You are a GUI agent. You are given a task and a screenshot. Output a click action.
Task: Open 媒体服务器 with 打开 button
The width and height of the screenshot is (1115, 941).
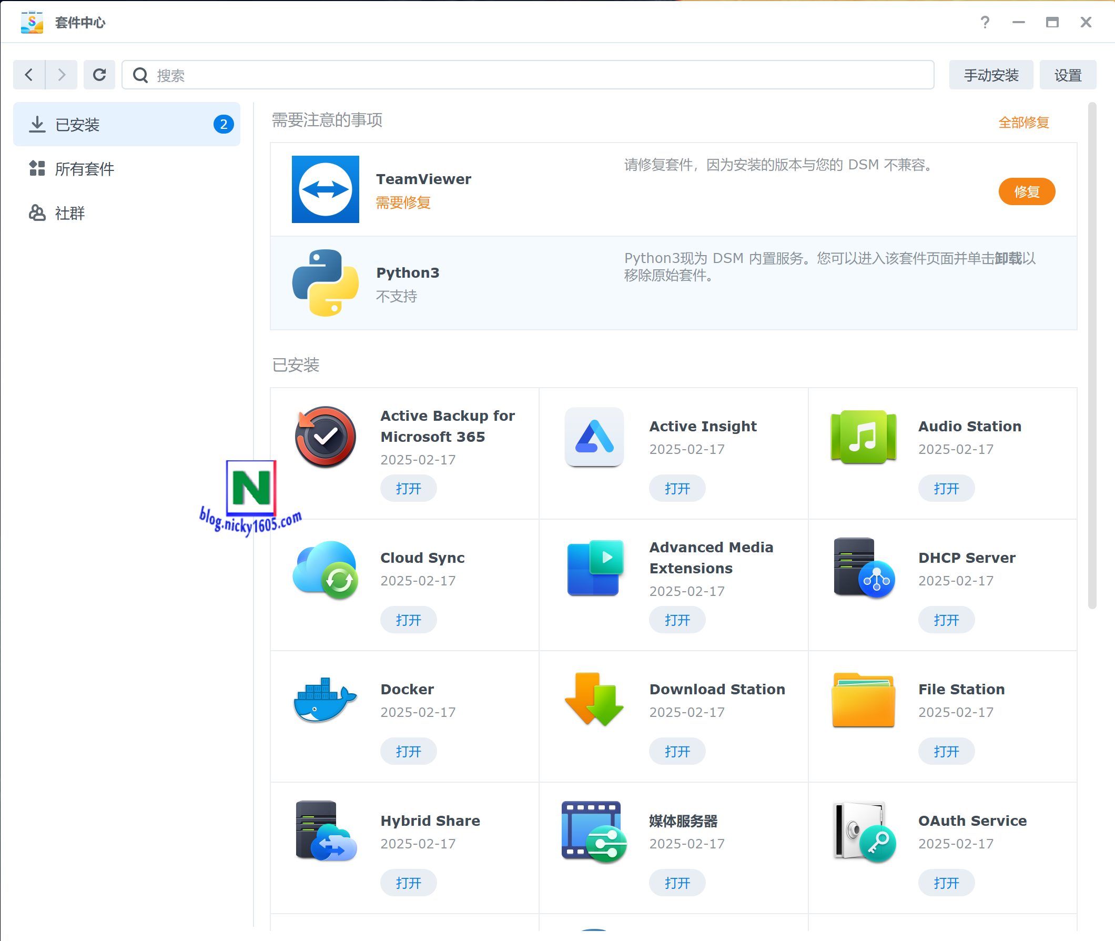(677, 883)
